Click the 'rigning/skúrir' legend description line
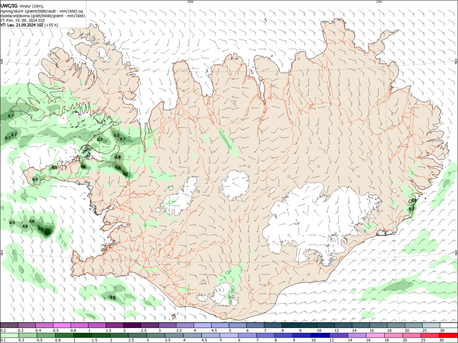Image resolution: width=458 pixels, height=343 pixels. (42, 11)
